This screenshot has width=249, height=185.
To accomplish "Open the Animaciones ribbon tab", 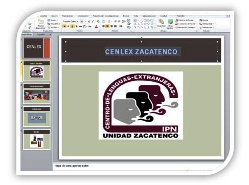I will (83, 16).
